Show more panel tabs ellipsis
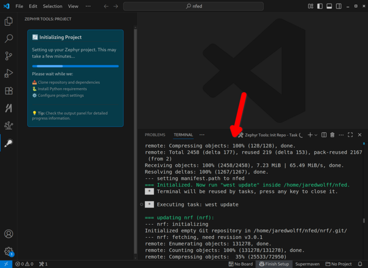 point(202,135)
